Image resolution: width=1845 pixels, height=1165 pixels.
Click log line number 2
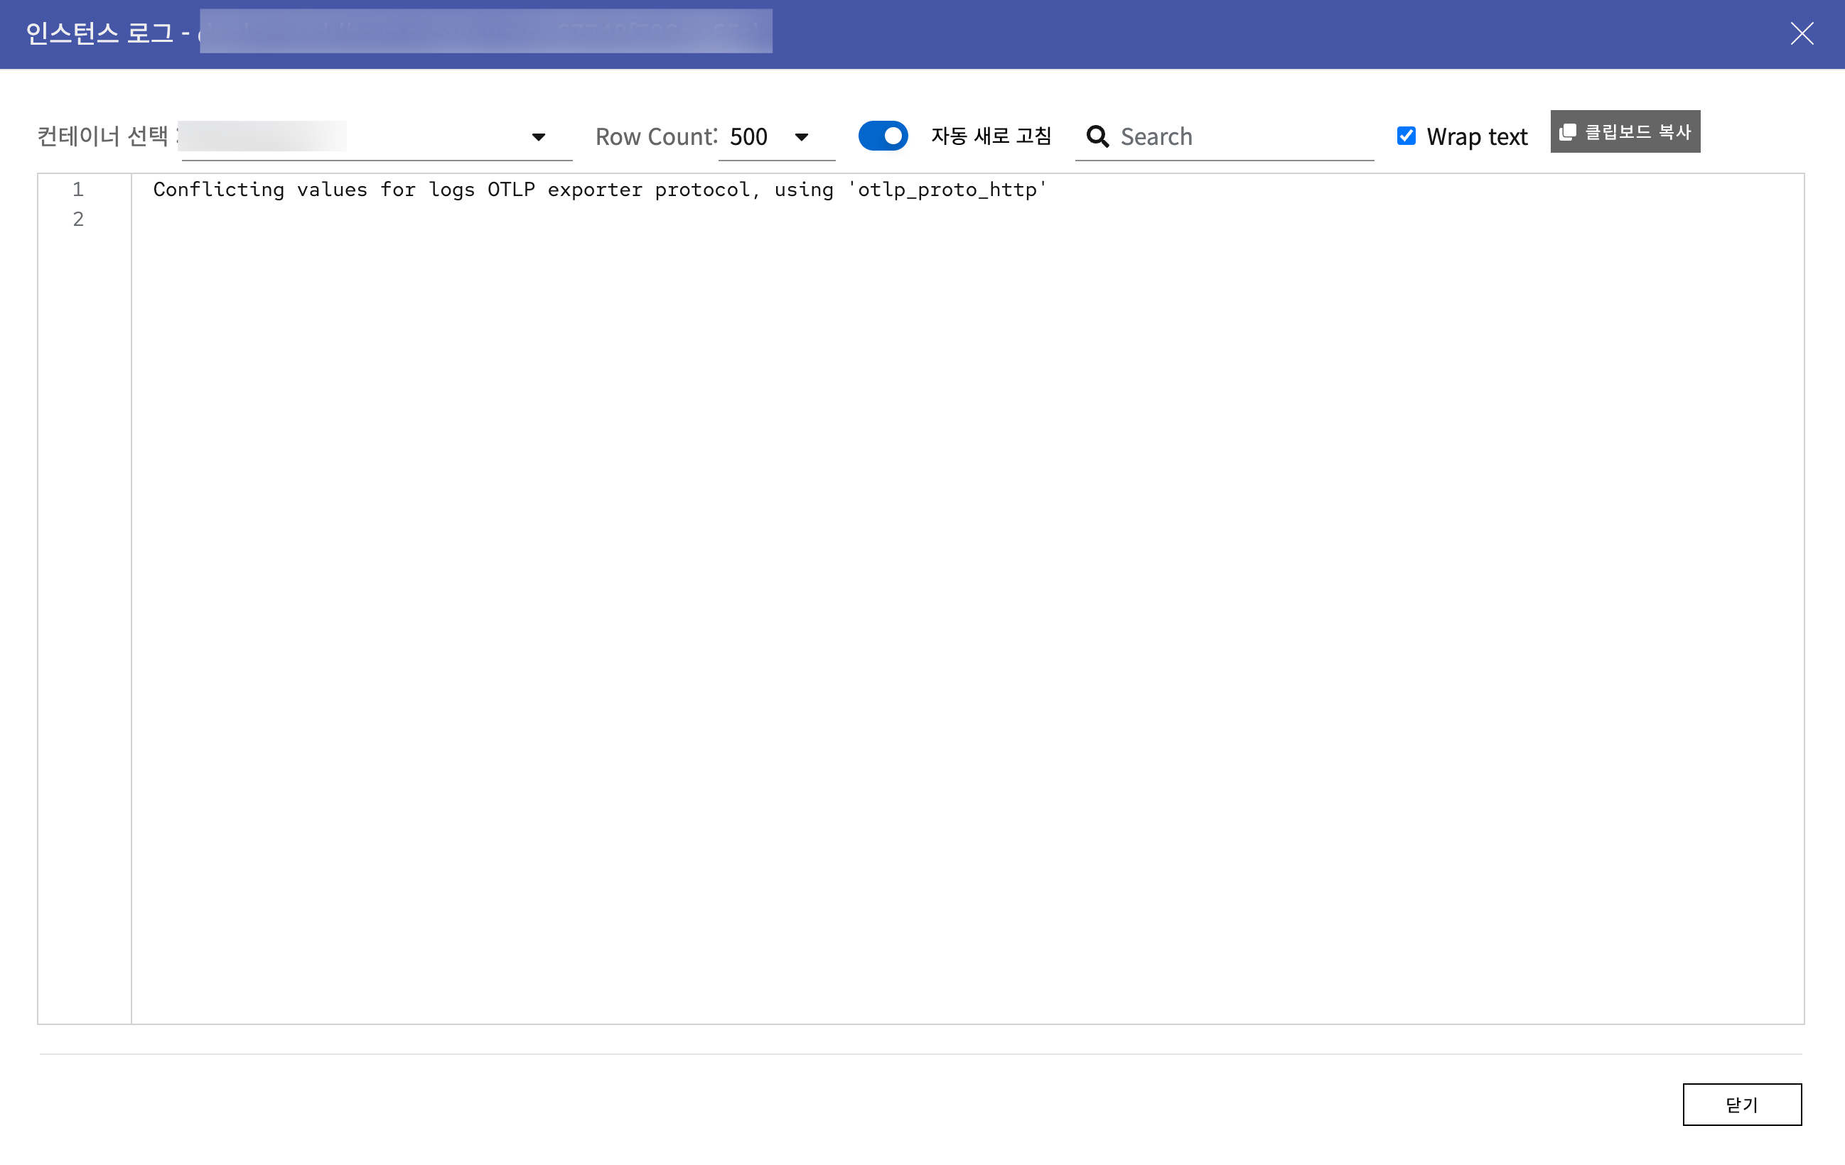77,219
